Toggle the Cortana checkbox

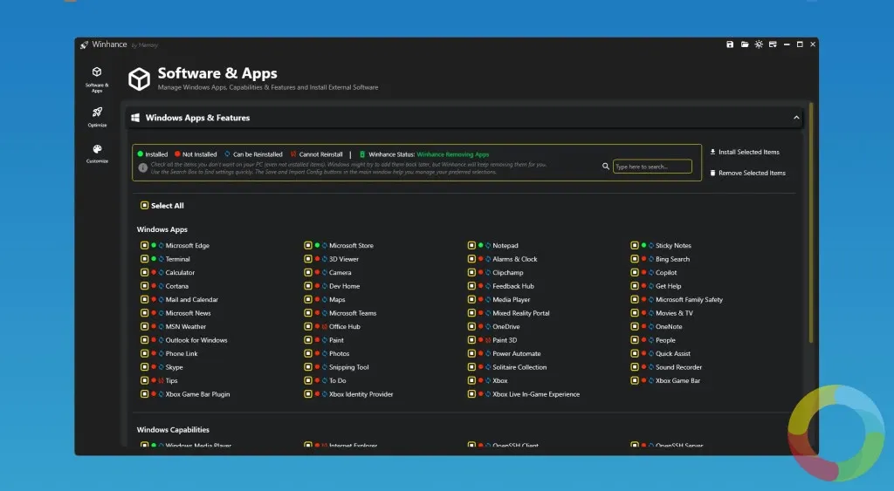click(144, 286)
